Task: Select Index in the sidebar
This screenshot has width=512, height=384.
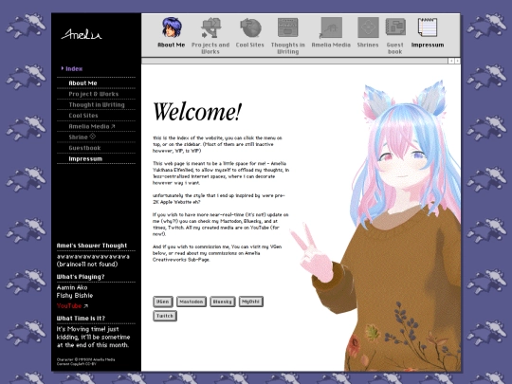Action: 74,68
